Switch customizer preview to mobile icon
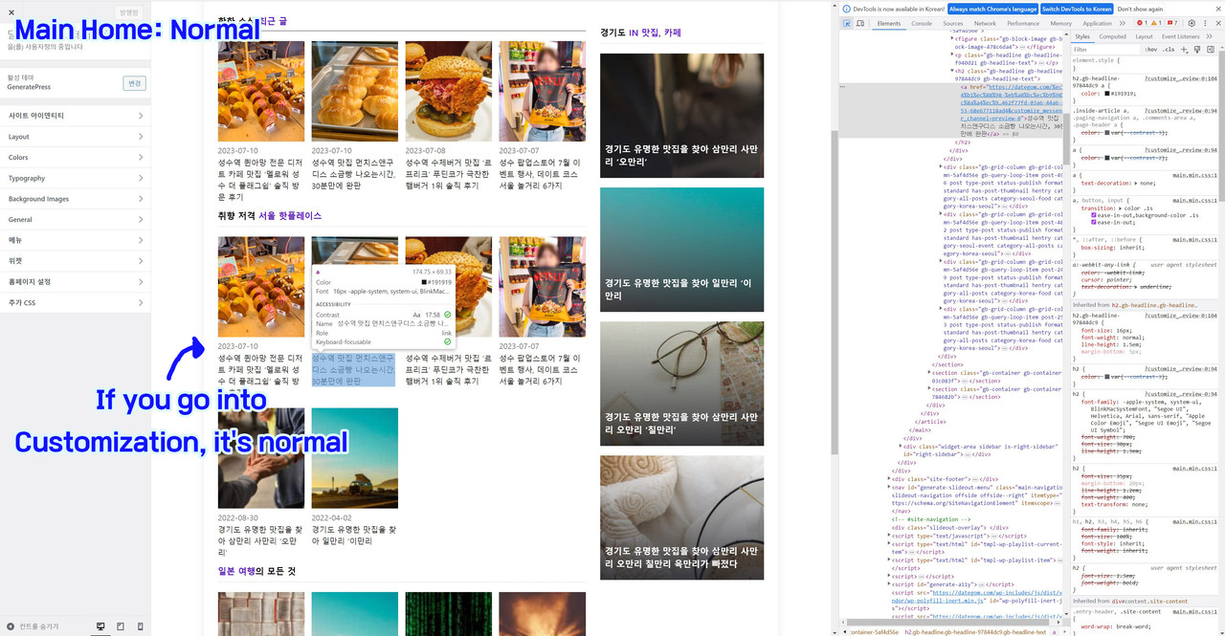This screenshot has width=1225, height=636. [x=141, y=626]
